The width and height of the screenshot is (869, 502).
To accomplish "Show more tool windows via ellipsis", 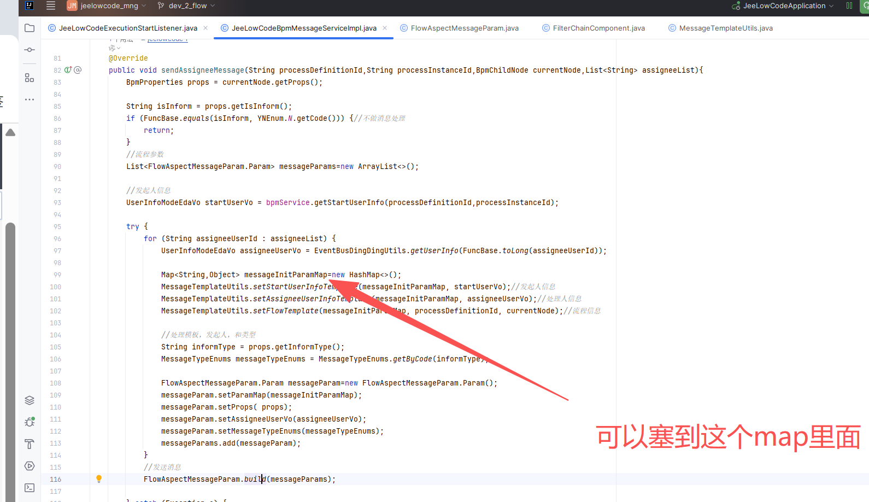I will click(x=30, y=100).
